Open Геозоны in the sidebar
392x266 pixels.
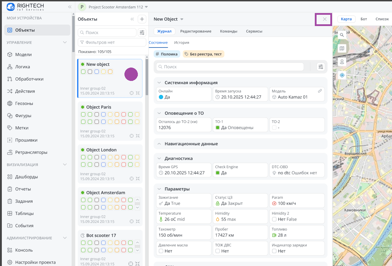point(24,103)
